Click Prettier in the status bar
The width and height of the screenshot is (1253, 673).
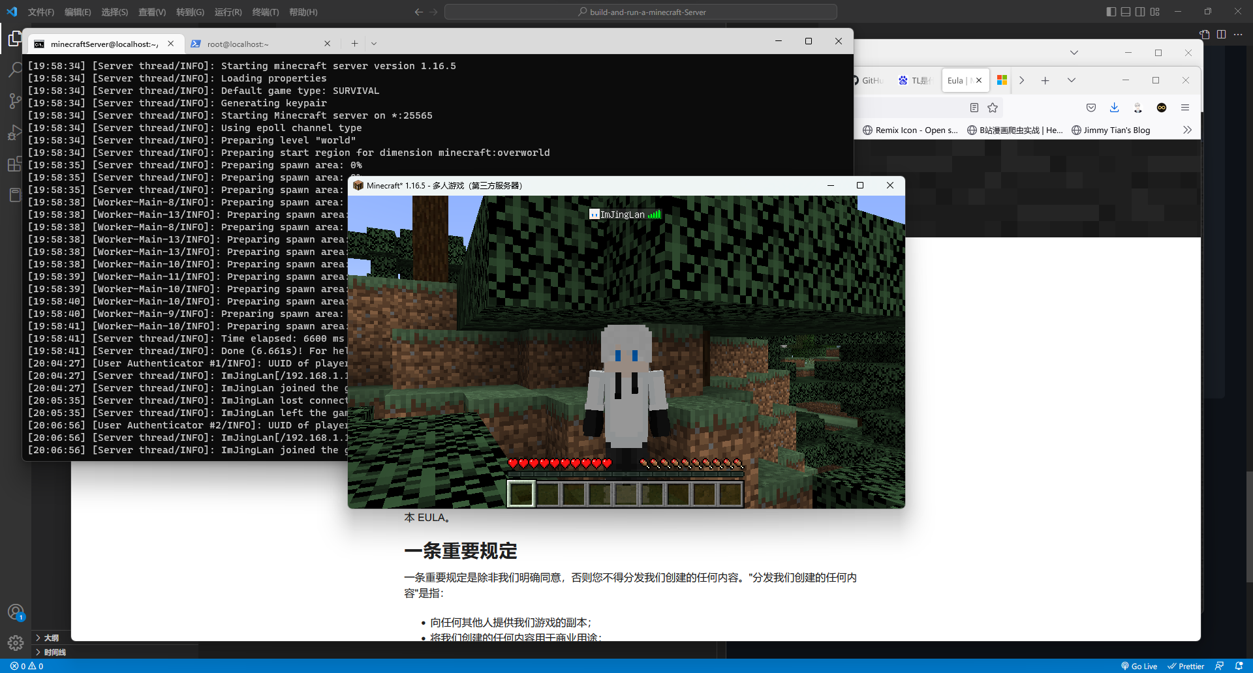click(x=1186, y=666)
